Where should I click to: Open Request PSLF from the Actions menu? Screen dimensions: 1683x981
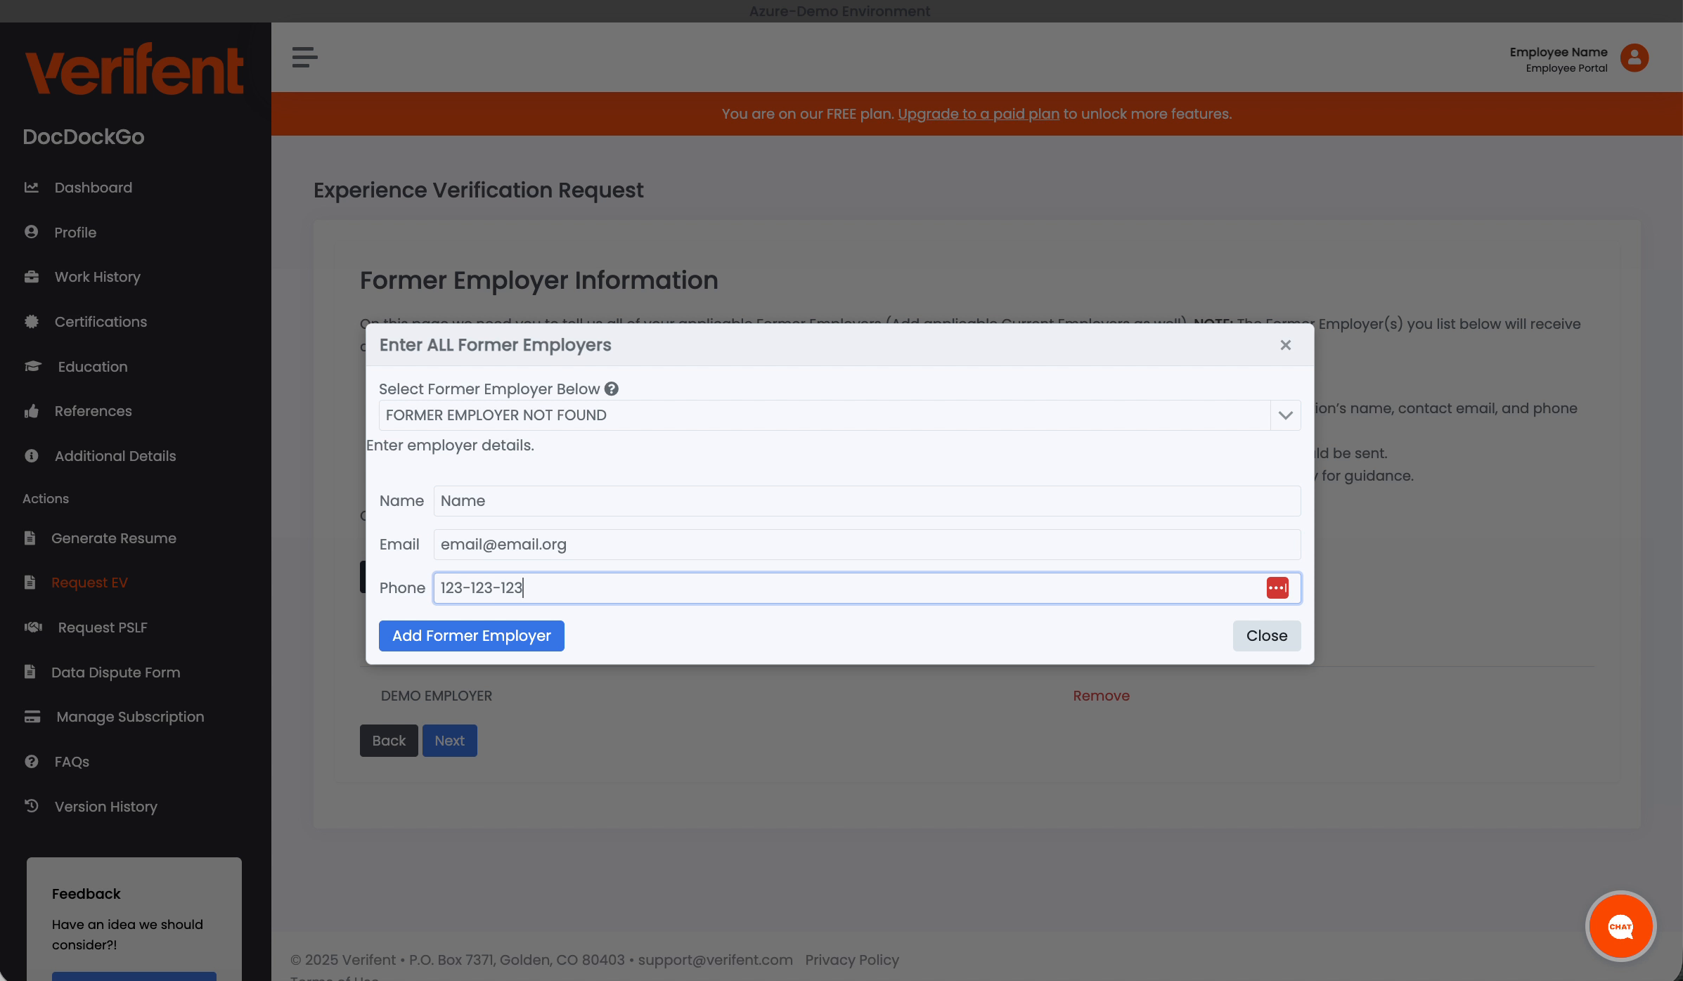tap(102, 627)
